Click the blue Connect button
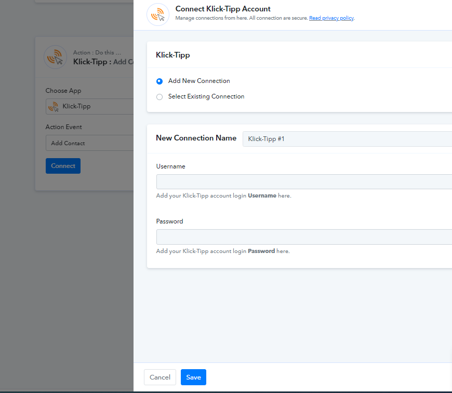The width and height of the screenshot is (452, 393). 63,166
